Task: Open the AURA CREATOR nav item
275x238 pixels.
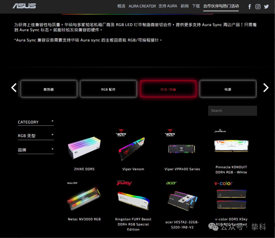Action: pos(142,6)
